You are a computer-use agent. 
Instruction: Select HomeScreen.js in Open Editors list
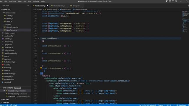click(x=16, y=94)
